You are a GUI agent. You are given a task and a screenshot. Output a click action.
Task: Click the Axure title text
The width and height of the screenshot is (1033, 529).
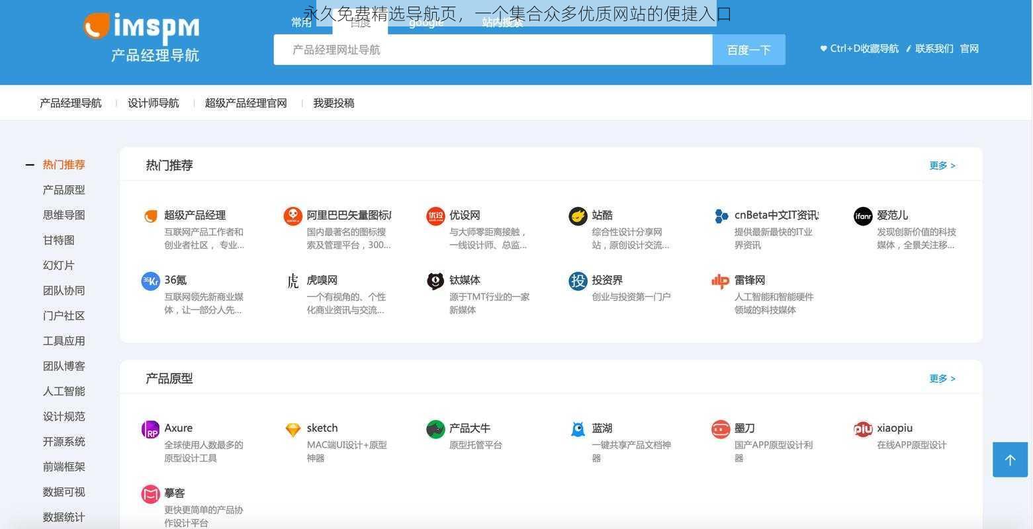pyautogui.click(x=179, y=428)
